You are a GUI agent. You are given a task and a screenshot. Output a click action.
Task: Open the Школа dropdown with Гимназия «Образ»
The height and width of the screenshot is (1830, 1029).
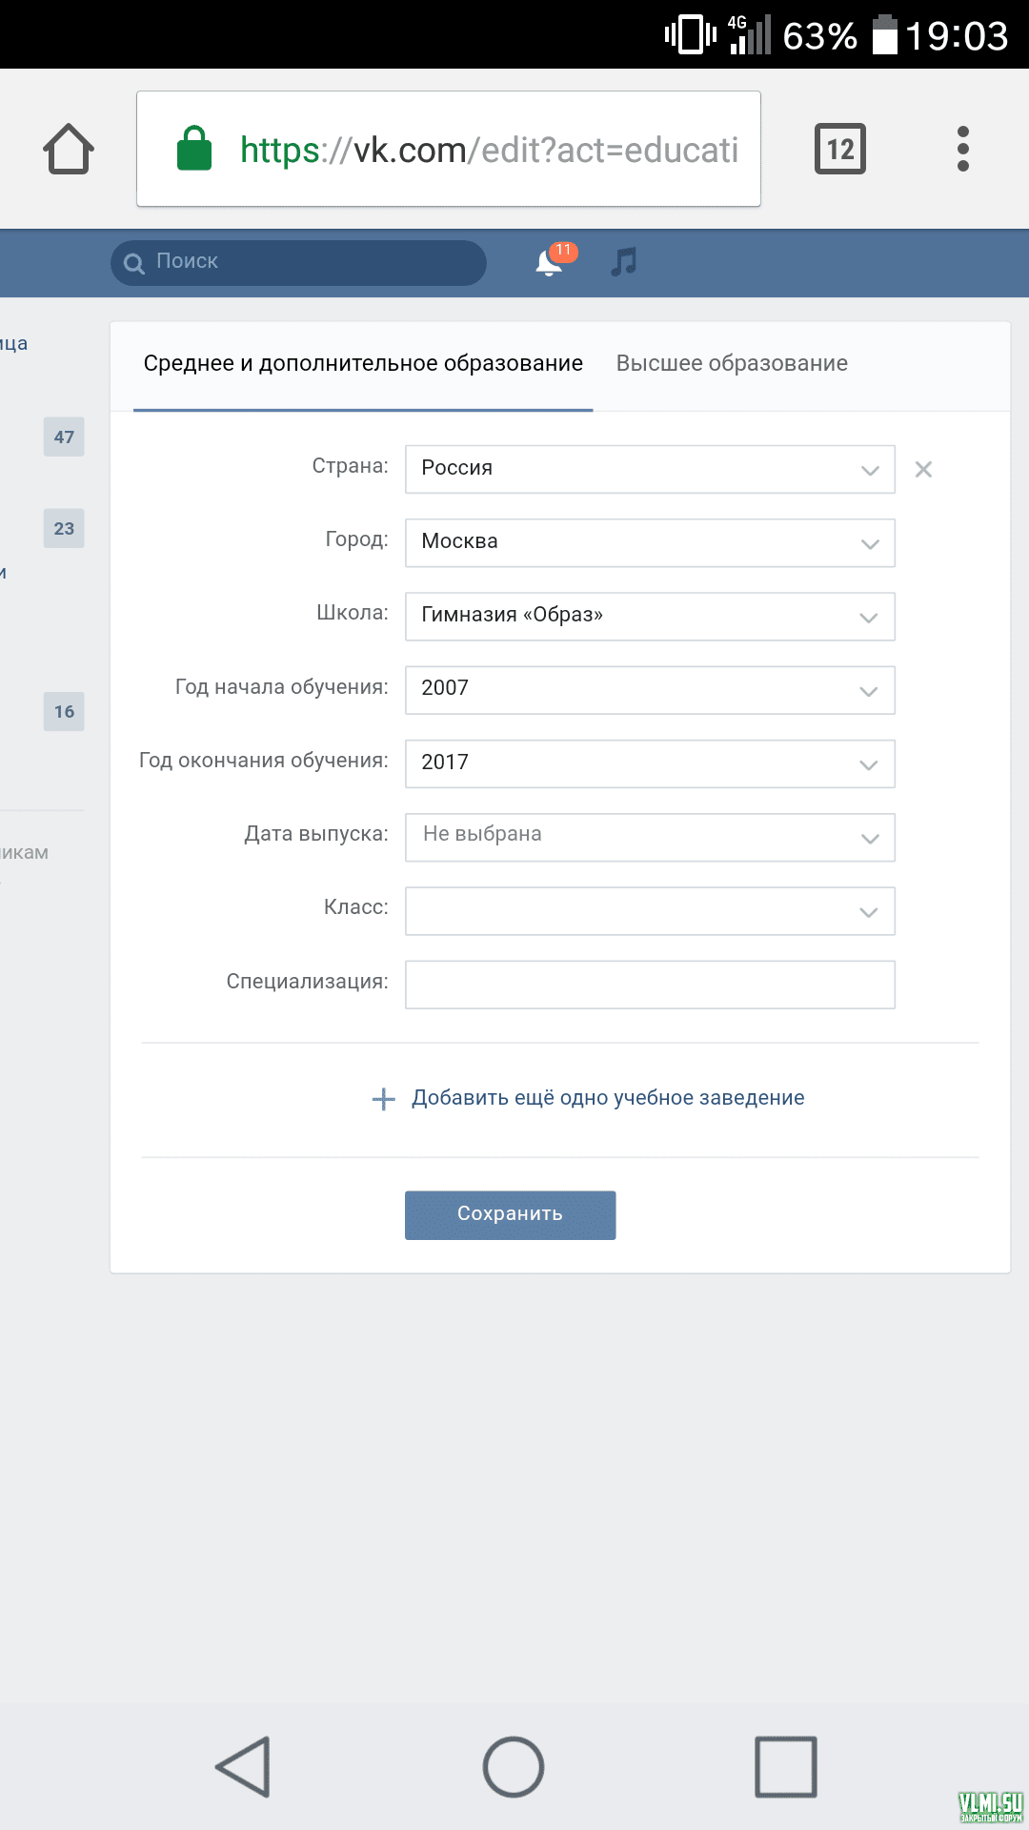point(649,616)
